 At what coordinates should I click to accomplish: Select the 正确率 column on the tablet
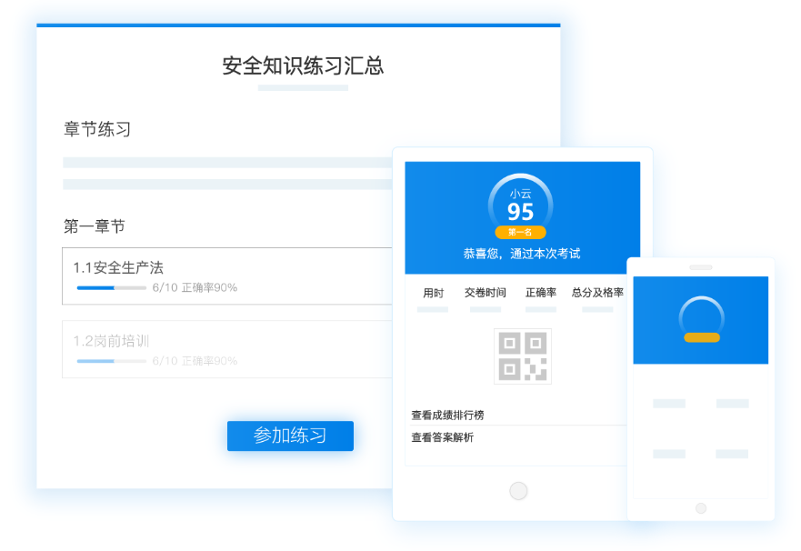coord(541,293)
